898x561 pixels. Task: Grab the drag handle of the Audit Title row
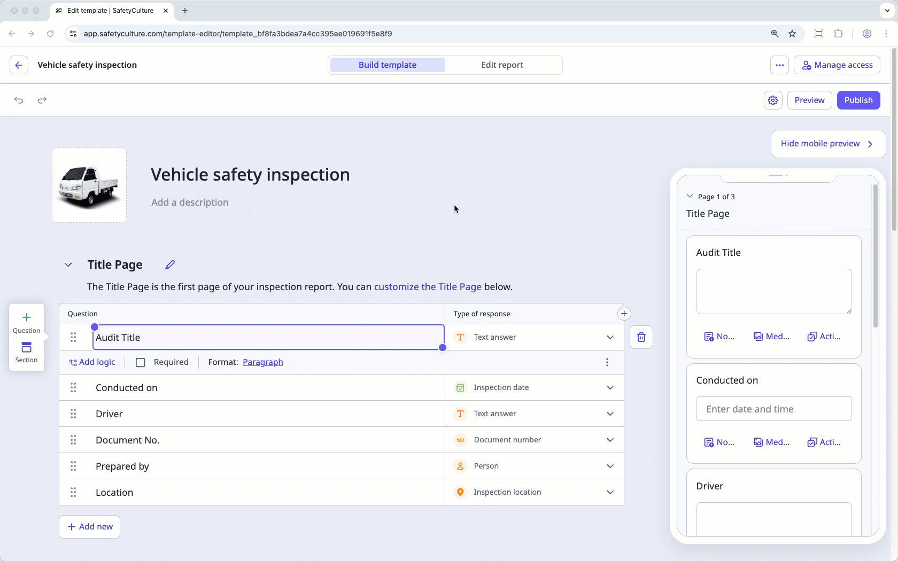(73, 337)
